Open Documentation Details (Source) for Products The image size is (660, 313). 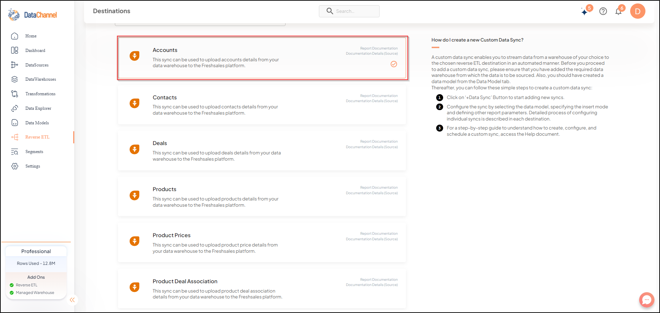(x=372, y=193)
